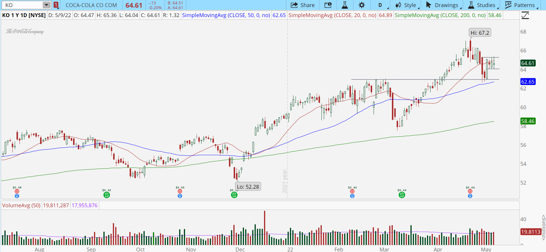Click the 62.65 moving average axis label

pos(528,82)
